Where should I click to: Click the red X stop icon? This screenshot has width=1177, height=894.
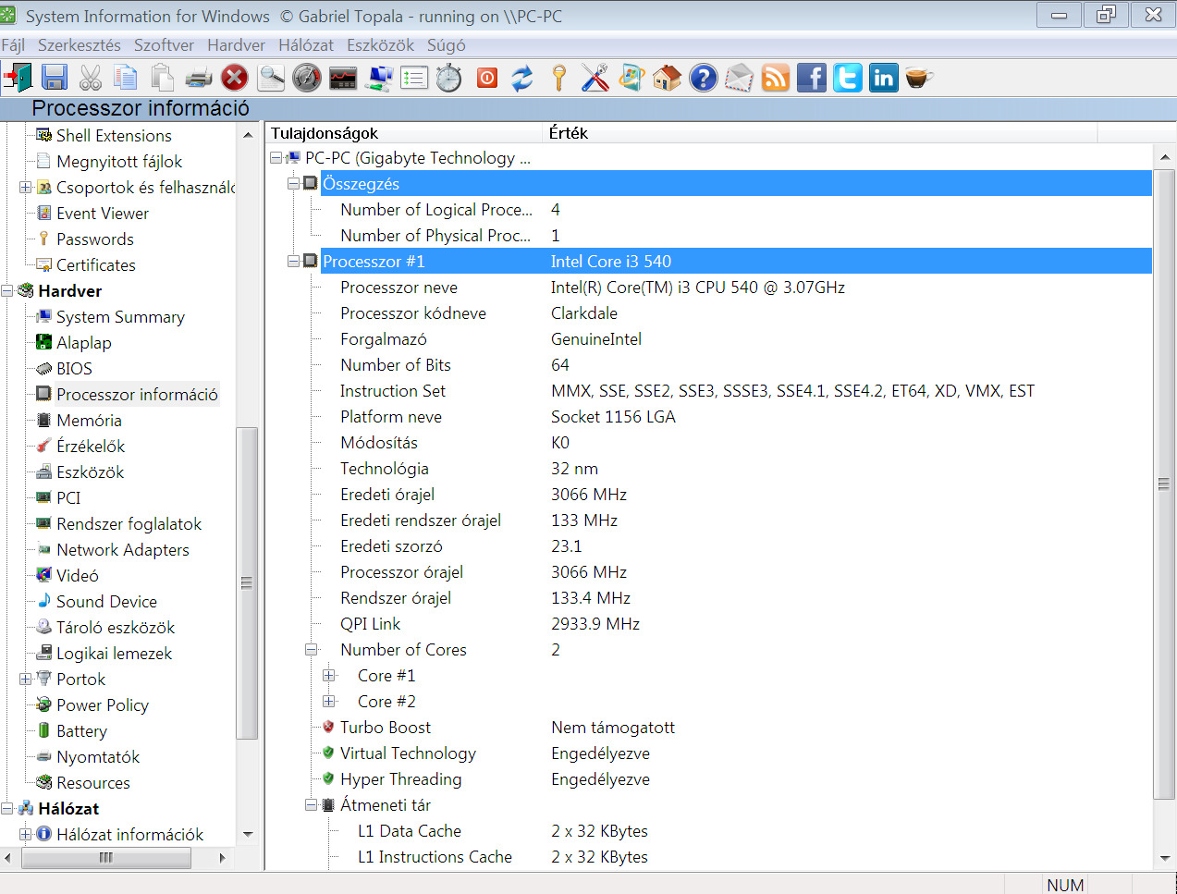pos(235,79)
